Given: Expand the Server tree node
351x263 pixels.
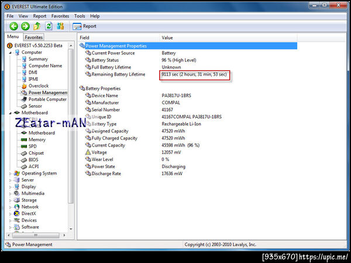Looking at the screenshot, I should coord(11,180).
